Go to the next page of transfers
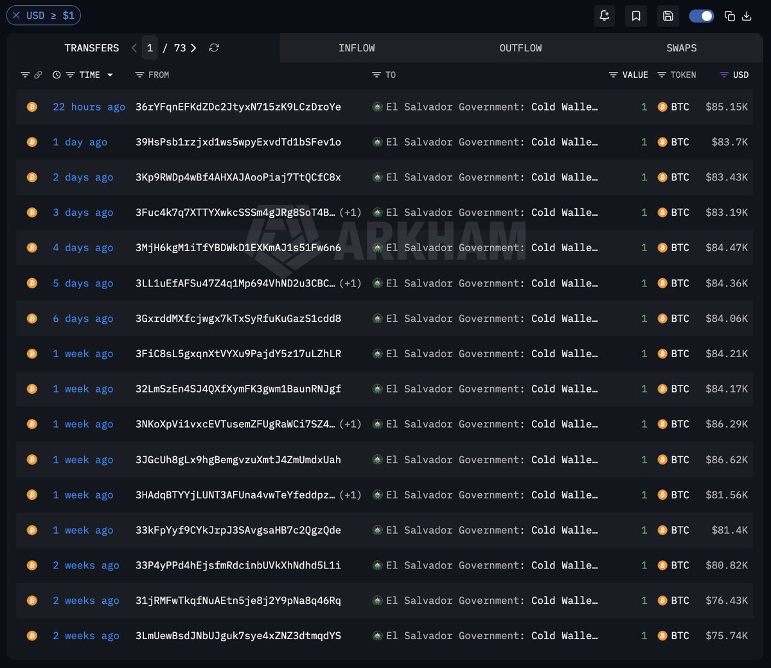This screenshot has width=771, height=668. pos(193,48)
